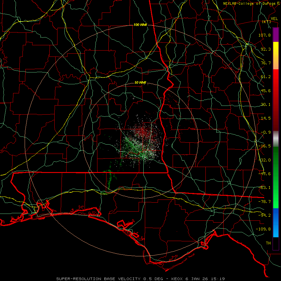Screen dimensions: 281x281
Task: Click the -16.5 legend value
Action: (x=264, y=146)
